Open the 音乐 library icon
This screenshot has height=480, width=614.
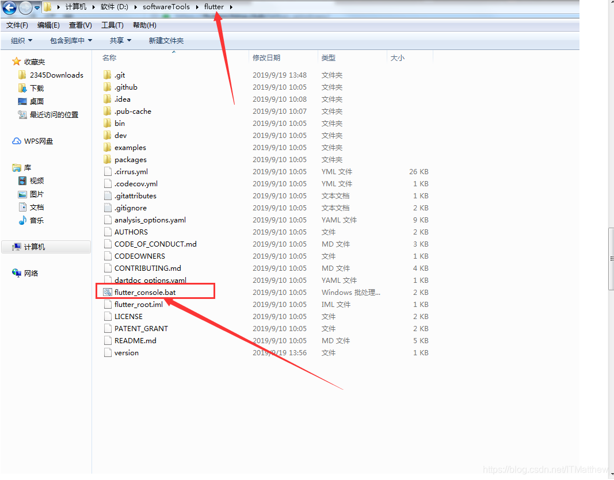[x=22, y=220]
